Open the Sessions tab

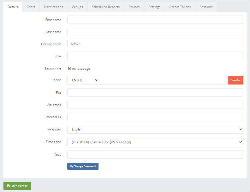(x=206, y=7)
